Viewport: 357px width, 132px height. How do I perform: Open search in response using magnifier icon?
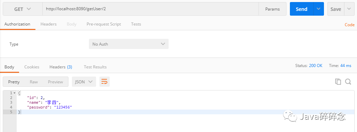[x=348, y=82]
